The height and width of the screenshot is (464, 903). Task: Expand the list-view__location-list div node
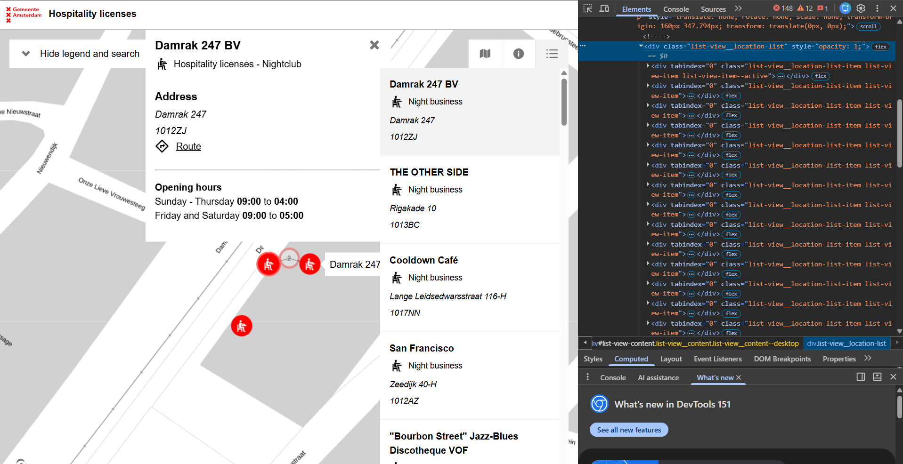click(x=641, y=46)
